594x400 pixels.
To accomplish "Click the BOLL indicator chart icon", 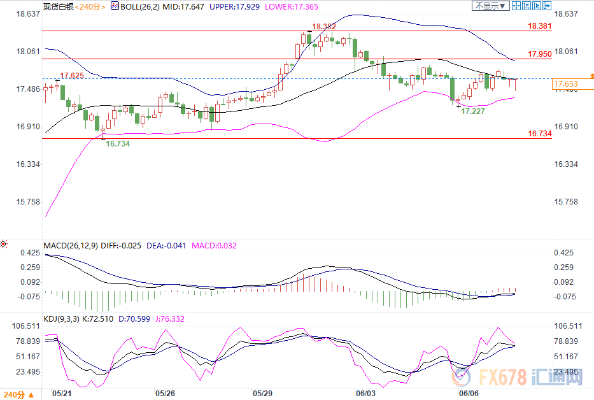I will coord(115,6).
